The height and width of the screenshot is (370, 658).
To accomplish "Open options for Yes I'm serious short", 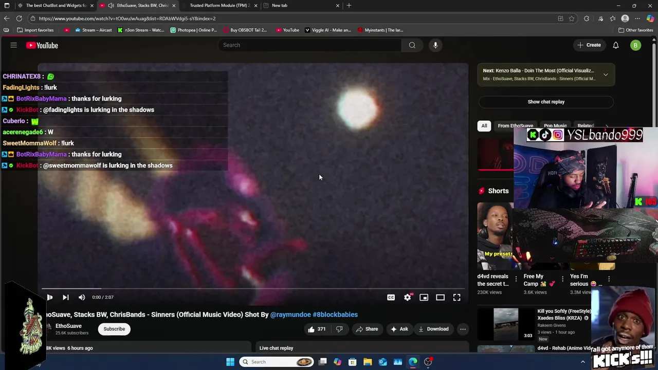I will [609, 279].
